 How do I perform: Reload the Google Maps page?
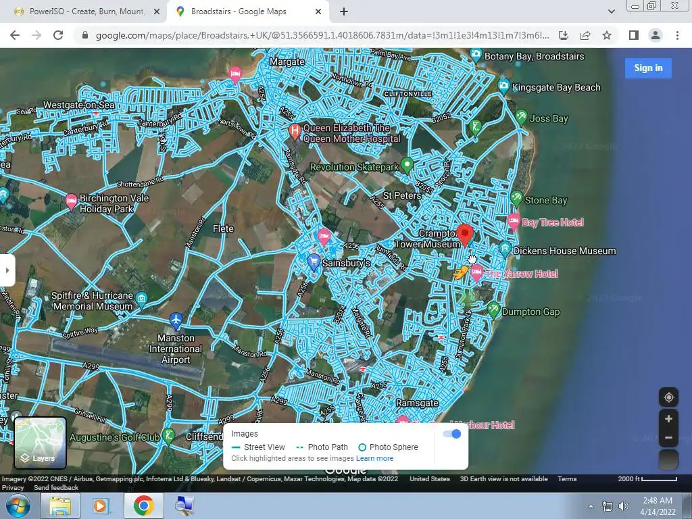58,35
